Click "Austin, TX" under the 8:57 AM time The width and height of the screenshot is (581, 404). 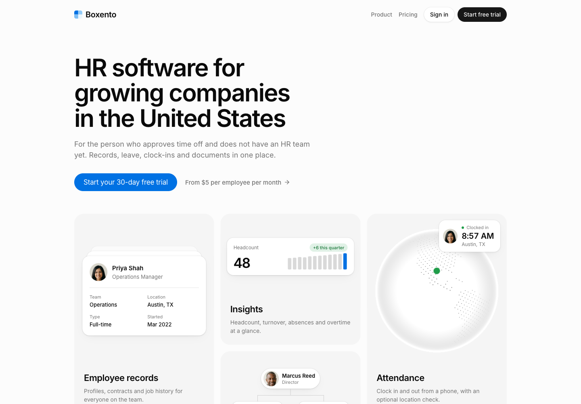473,244
